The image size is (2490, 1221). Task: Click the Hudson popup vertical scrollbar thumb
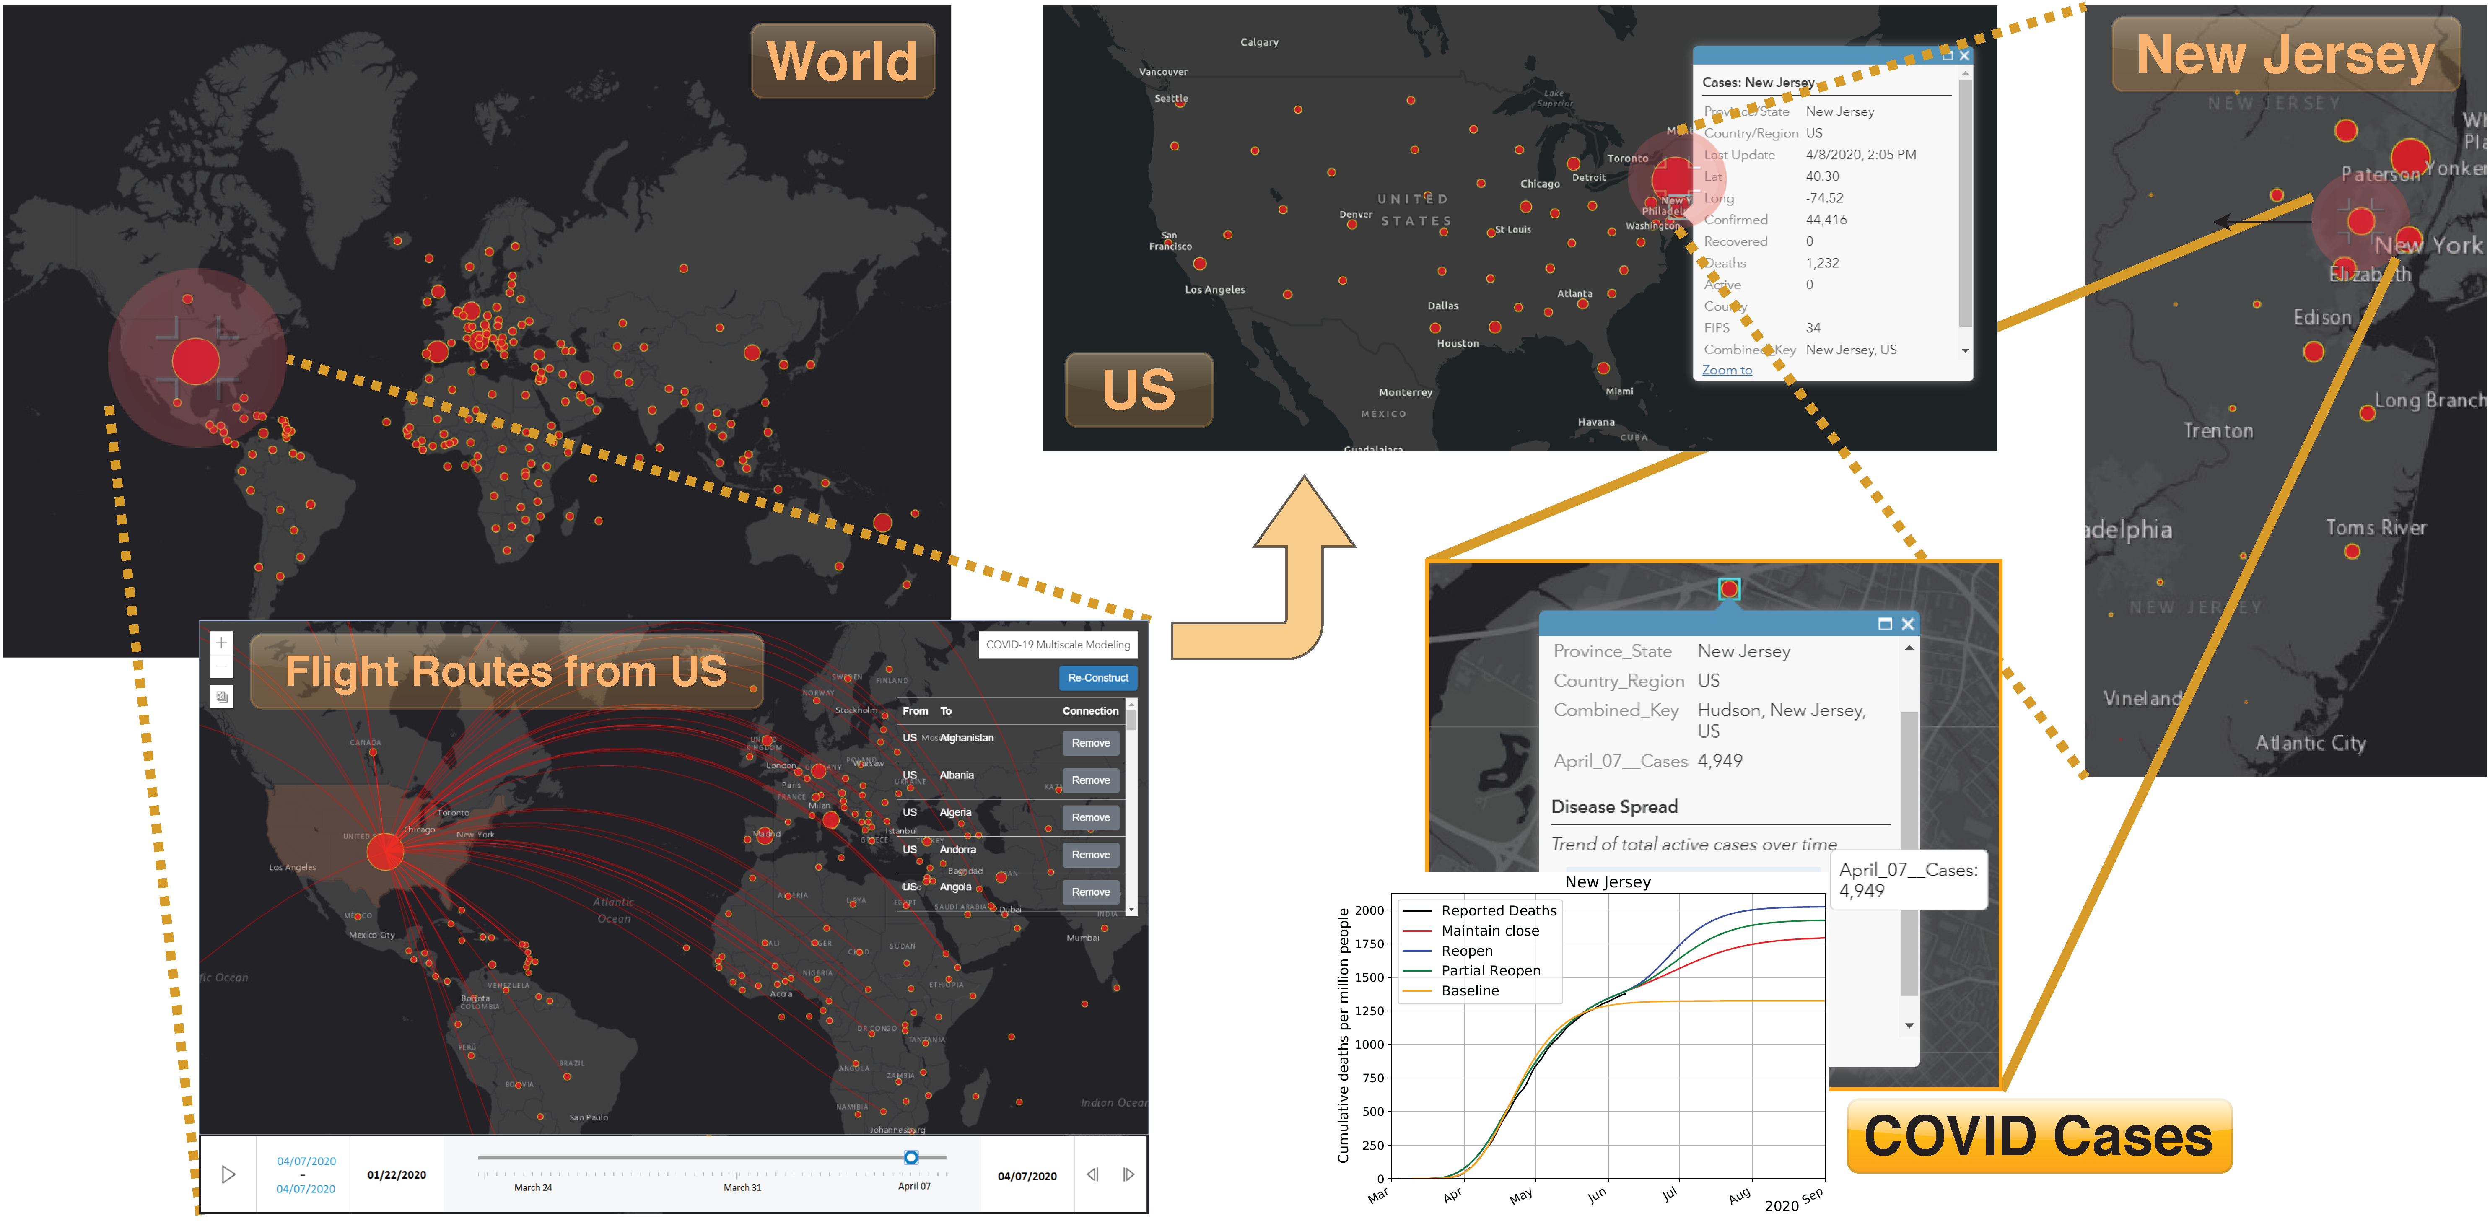1909,854
